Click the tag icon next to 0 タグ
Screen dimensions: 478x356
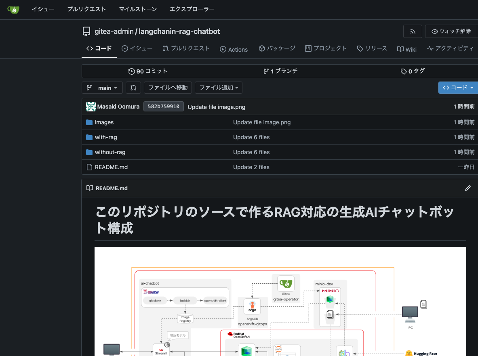tap(404, 71)
